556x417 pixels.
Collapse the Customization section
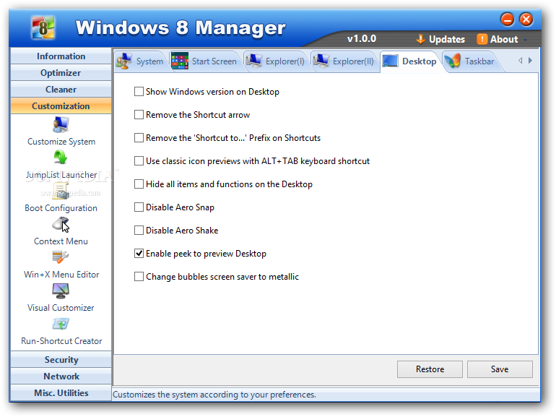61,106
